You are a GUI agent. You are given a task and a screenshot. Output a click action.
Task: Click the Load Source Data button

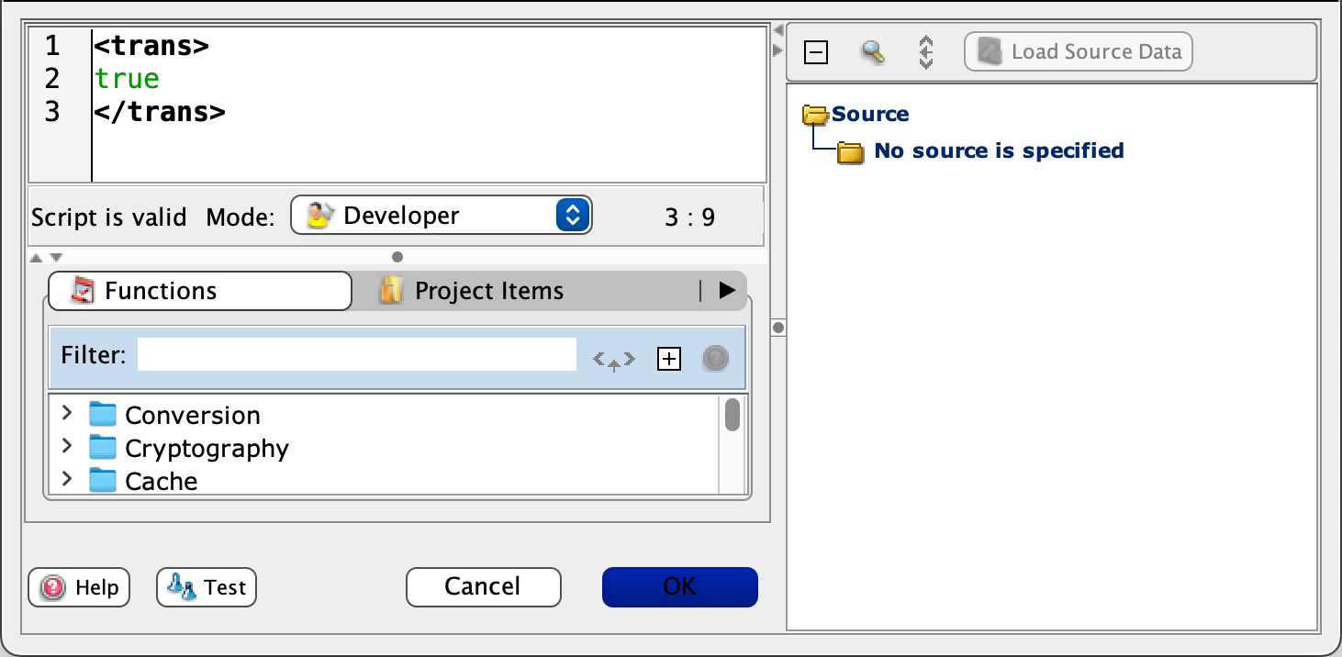1078,51
